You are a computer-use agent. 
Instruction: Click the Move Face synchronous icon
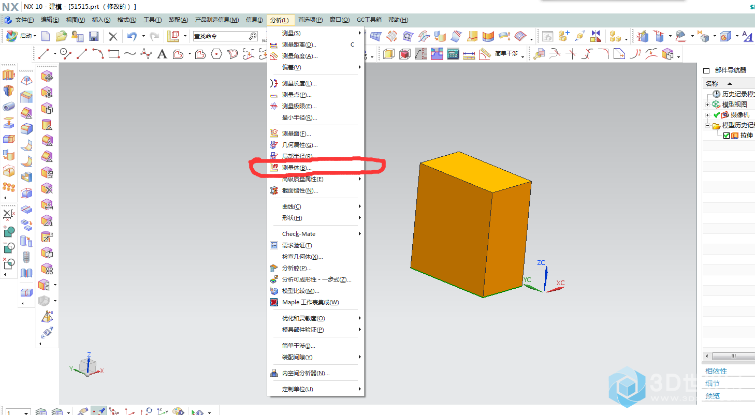47,77
